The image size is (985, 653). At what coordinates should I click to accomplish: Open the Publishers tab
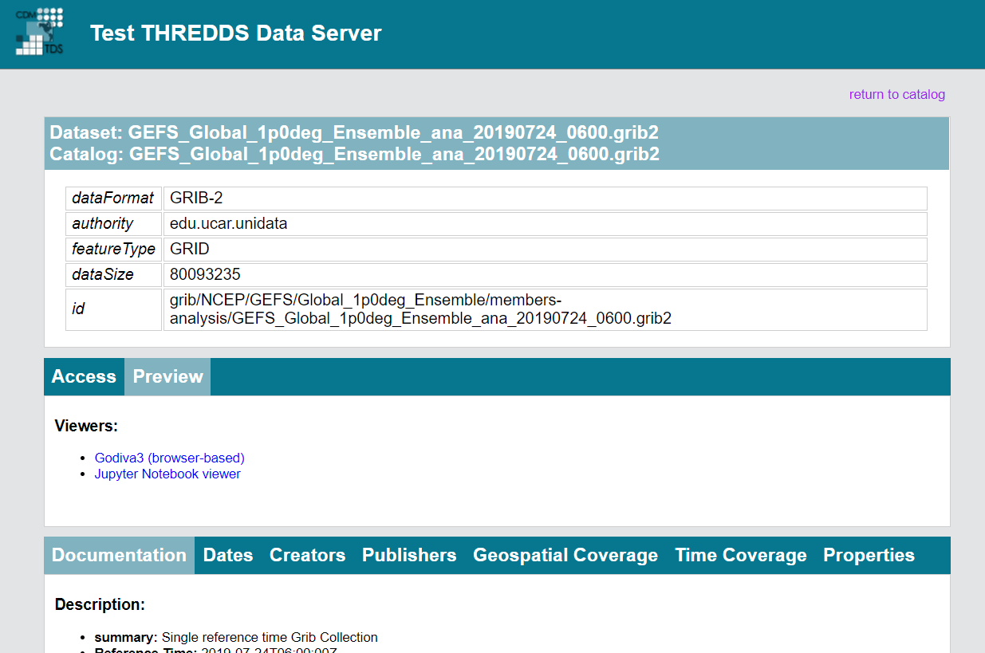click(x=409, y=555)
